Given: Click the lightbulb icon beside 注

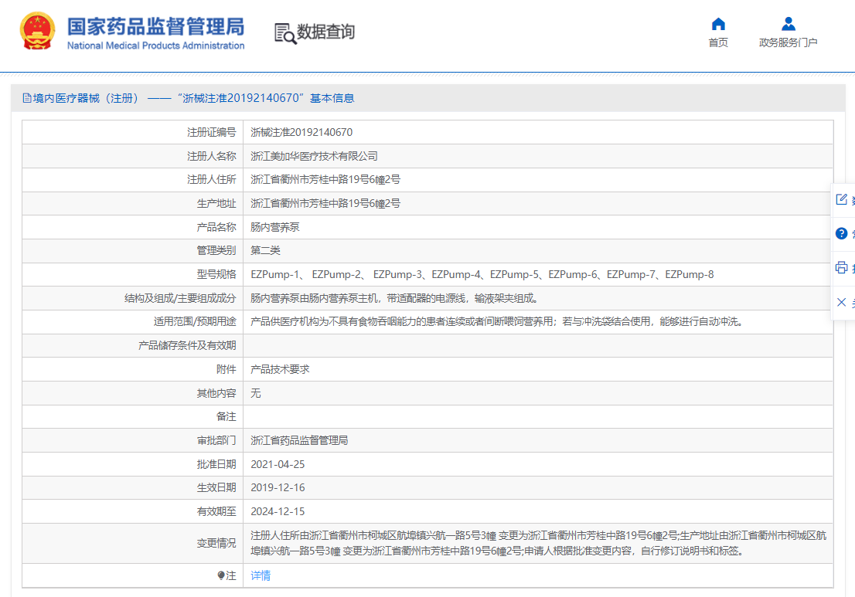Looking at the screenshot, I should (x=221, y=575).
